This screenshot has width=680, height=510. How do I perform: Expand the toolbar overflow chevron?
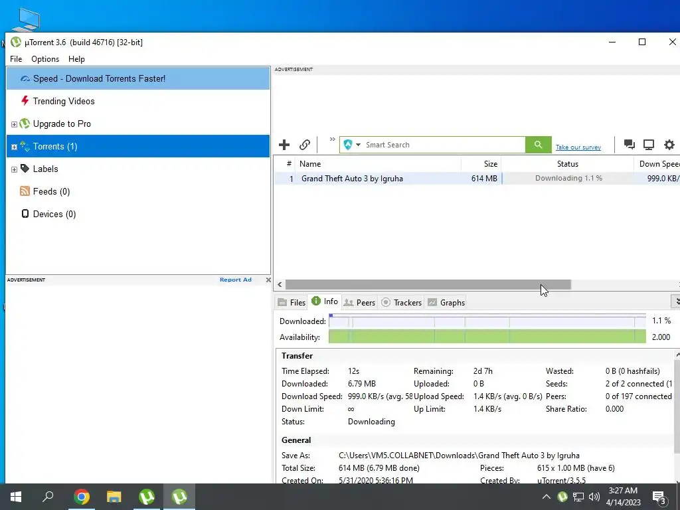[332, 139]
